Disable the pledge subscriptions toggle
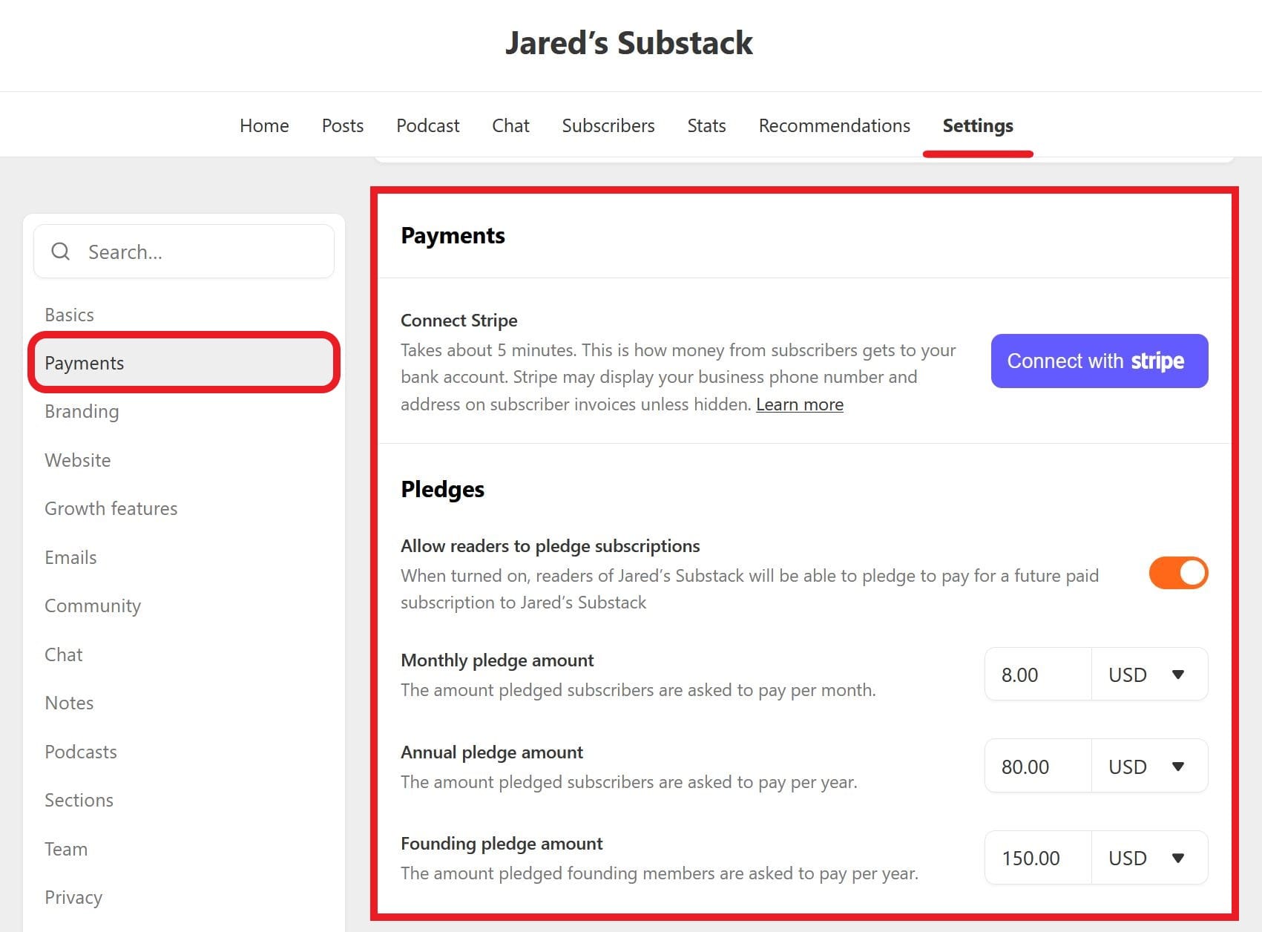The image size is (1262, 932). pos(1178,573)
